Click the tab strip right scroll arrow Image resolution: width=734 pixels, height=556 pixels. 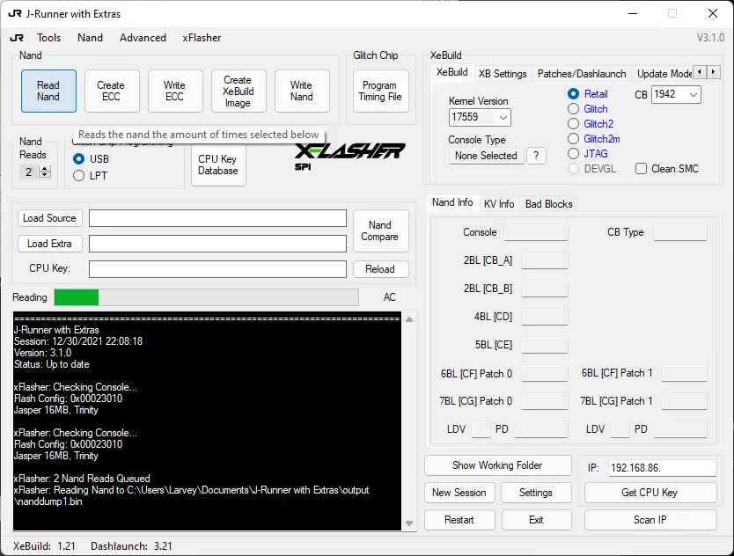click(x=713, y=72)
